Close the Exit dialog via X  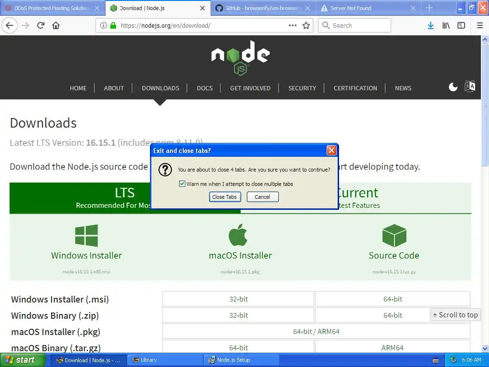[331, 151]
